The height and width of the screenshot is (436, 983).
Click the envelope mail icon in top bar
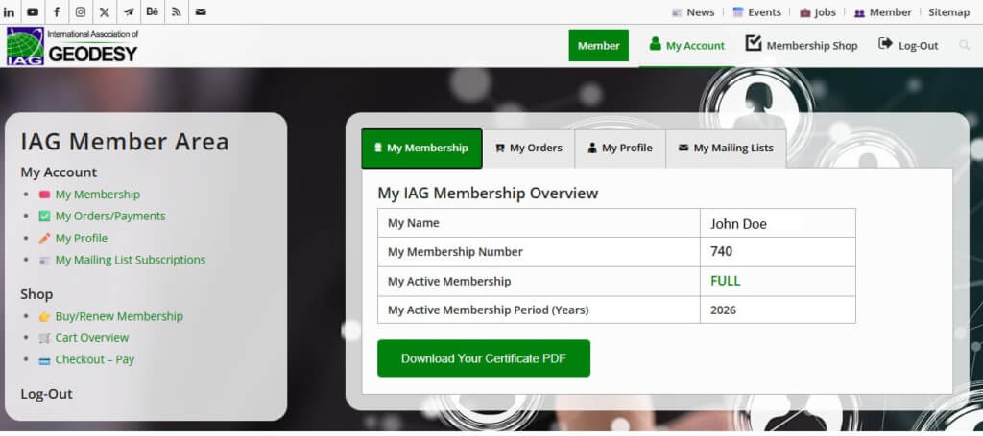click(201, 12)
